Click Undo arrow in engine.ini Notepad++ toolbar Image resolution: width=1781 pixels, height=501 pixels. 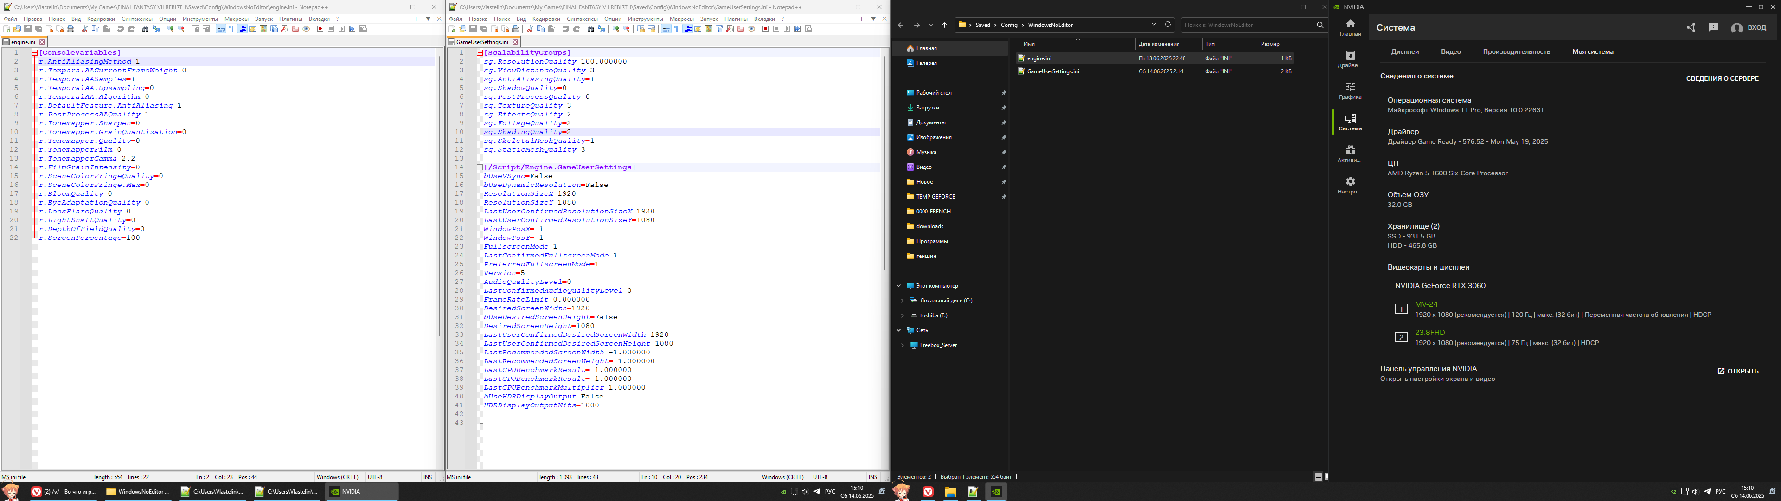click(120, 29)
